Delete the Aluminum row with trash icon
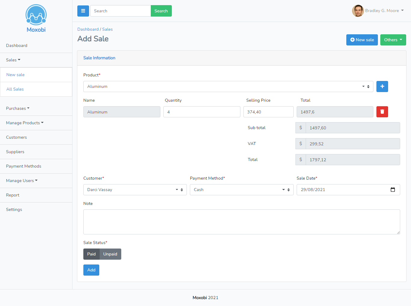 tap(382, 112)
